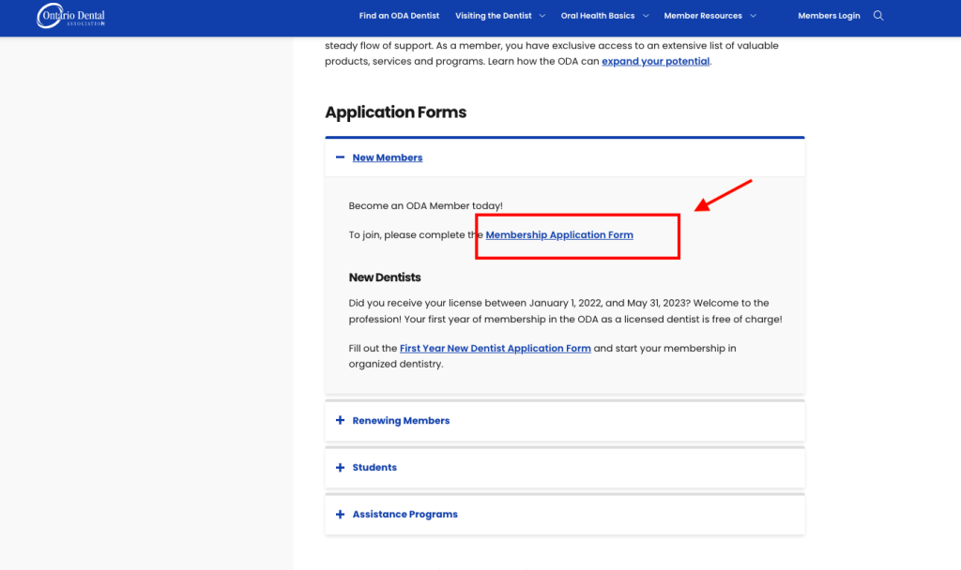Open First Year New Dentist Application Form
The image size is (961, 570).
point(496,349)
